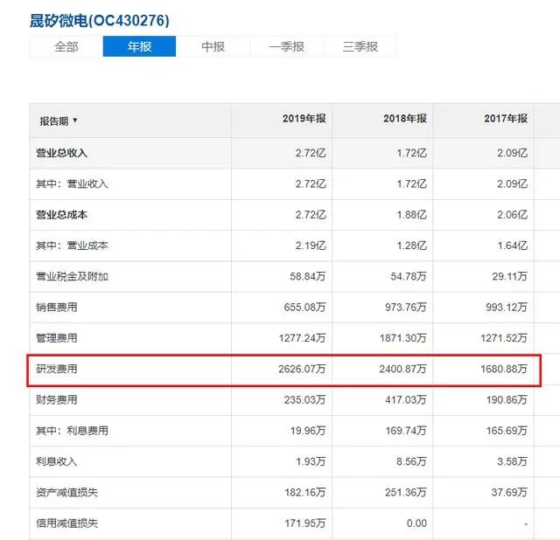Image resolution: width=560 pixels, height=540 pixels.
Task: Click the 财务费用 row label
Action: point(56,399)
